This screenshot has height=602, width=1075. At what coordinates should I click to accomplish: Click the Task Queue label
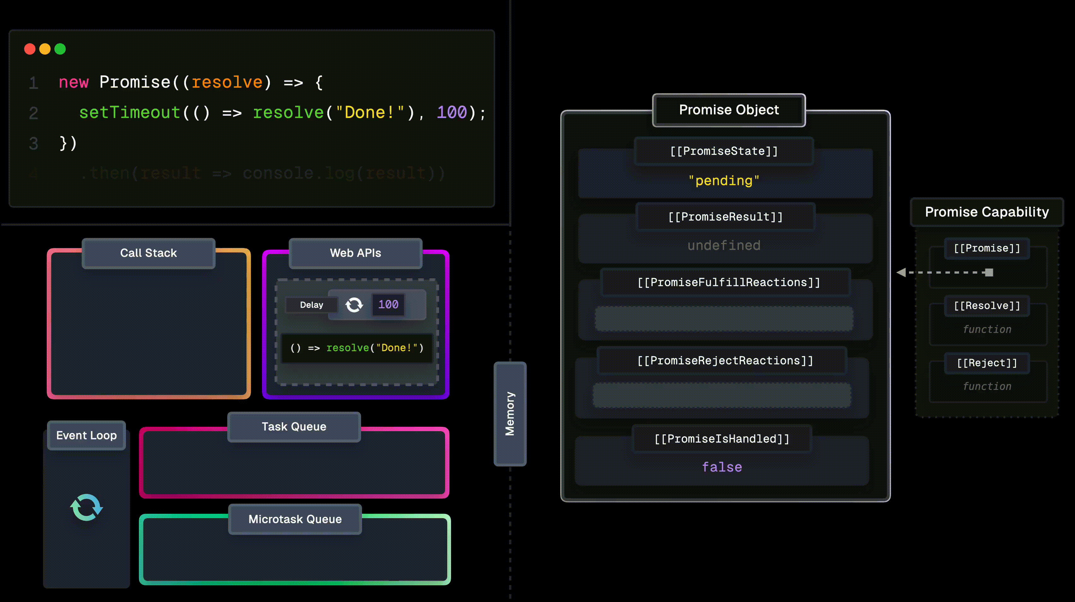coord(294,427)
